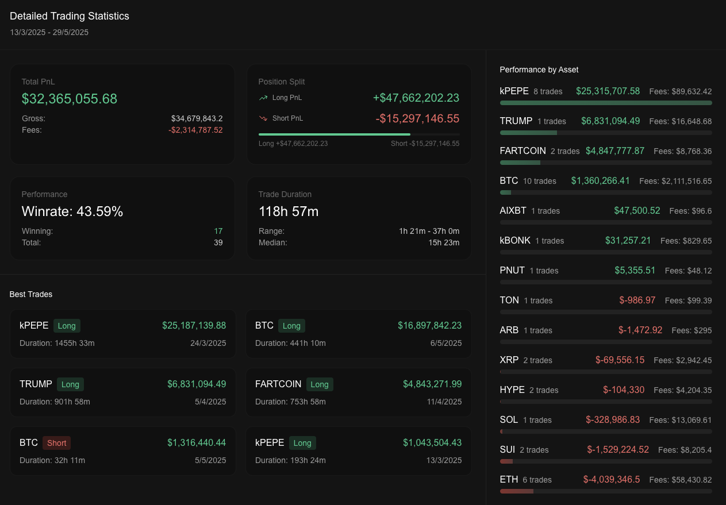The height and width of the screenshot is (505, 726).
Task: Click the Long badge on kPEPE best trade
Action: (x=67, y=326)
